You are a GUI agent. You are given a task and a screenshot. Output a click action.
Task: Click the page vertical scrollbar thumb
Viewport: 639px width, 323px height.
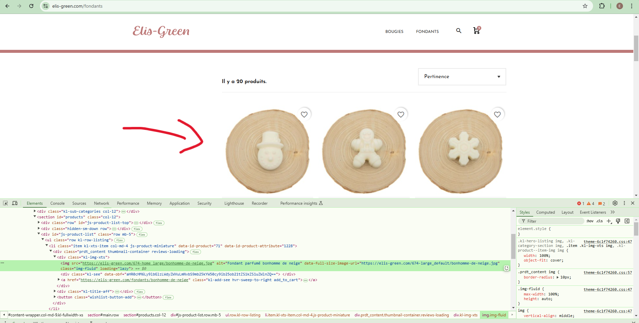pos(636,48)
